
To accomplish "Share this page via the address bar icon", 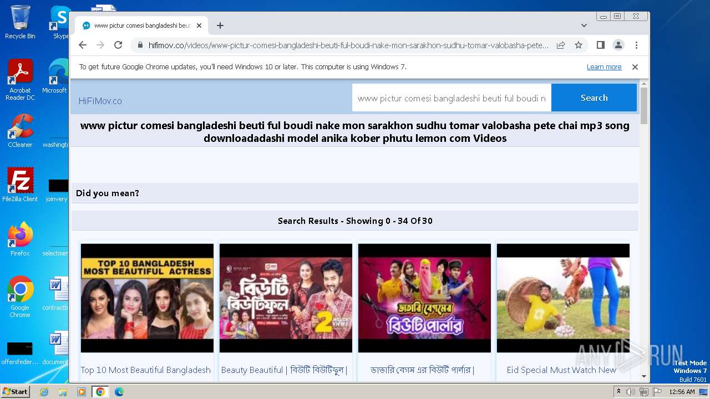I will (561, 45).
